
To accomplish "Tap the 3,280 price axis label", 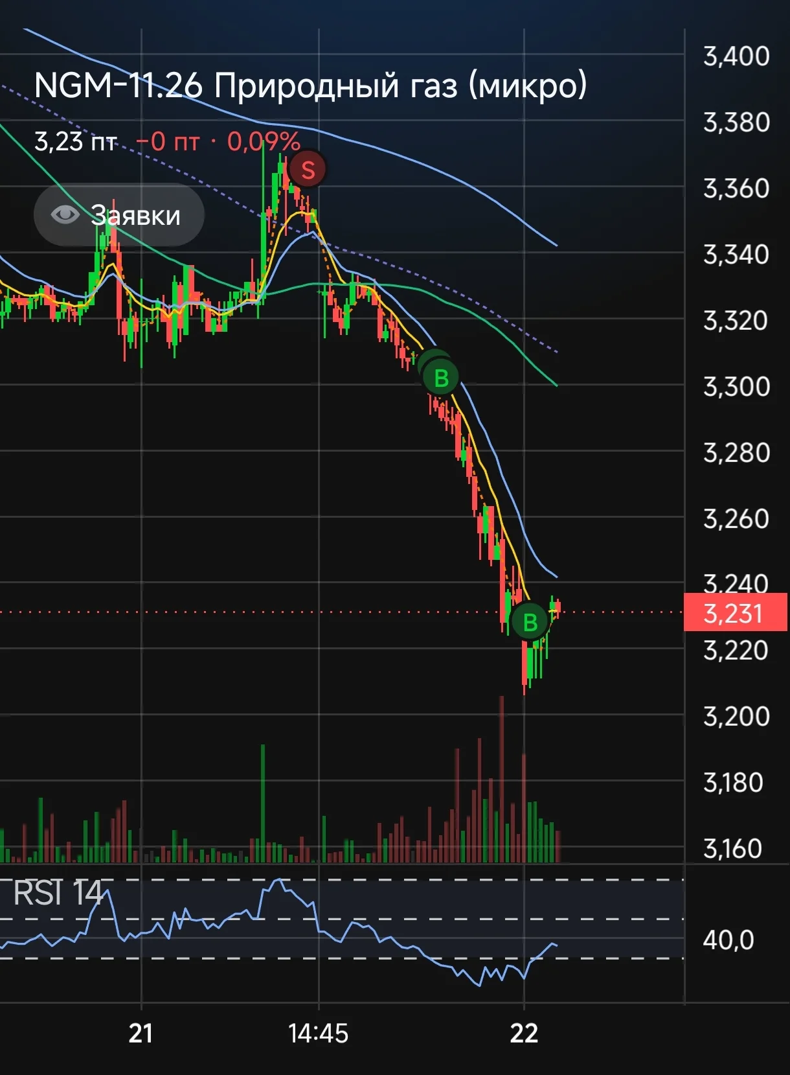I will point(737,453).
